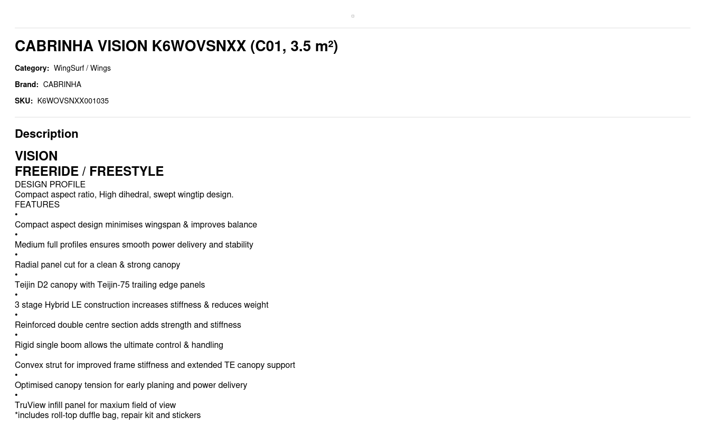Image resolution: width=701 pixels, height=436 pixels.
Task: Click the FEATURES label
Action: [37, 205]
